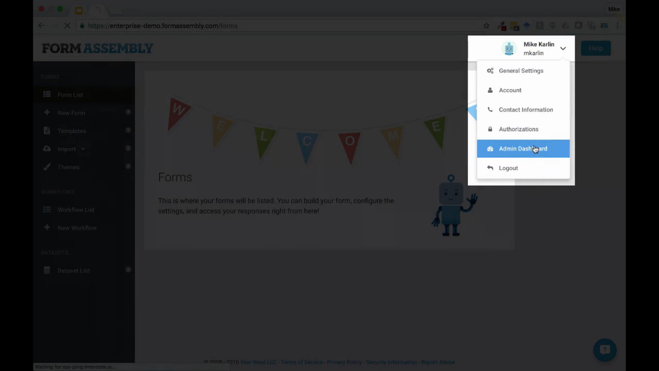Open Form List in the sidebar
The height and width of the screenshot is (371, 659).
coord(70,95)
